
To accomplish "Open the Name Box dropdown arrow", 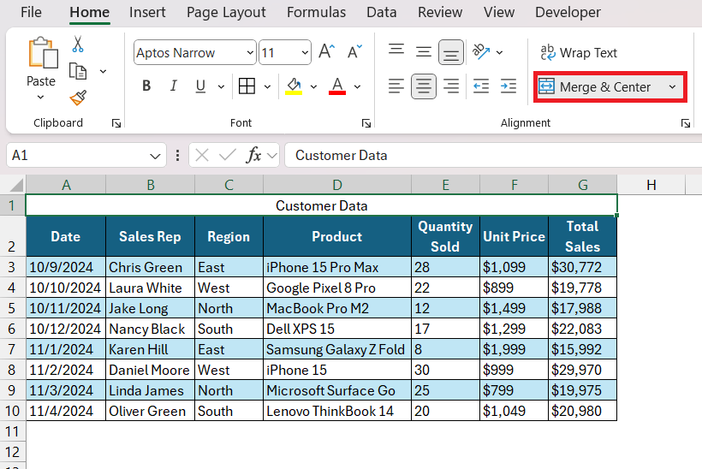I will click(x=155, y=156).
